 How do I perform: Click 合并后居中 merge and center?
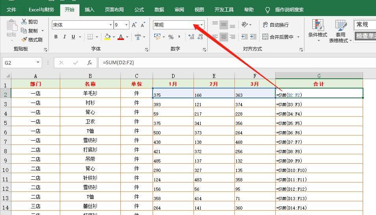(278, 37)
